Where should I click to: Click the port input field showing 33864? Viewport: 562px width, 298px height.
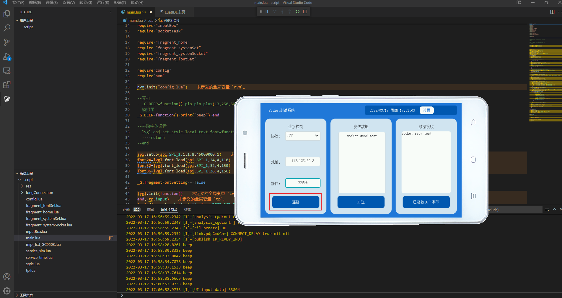(303, 182)
